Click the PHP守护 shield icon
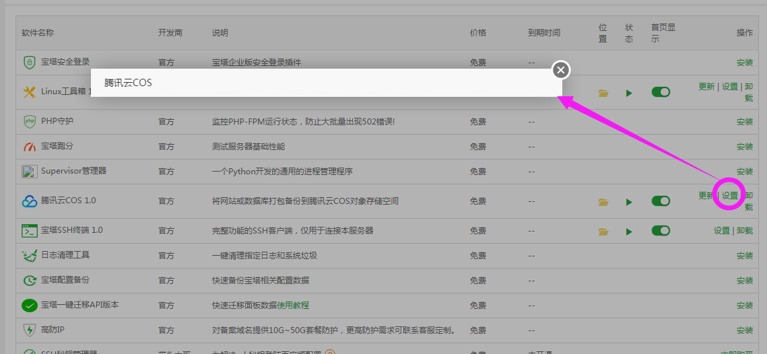 (30, 121)
